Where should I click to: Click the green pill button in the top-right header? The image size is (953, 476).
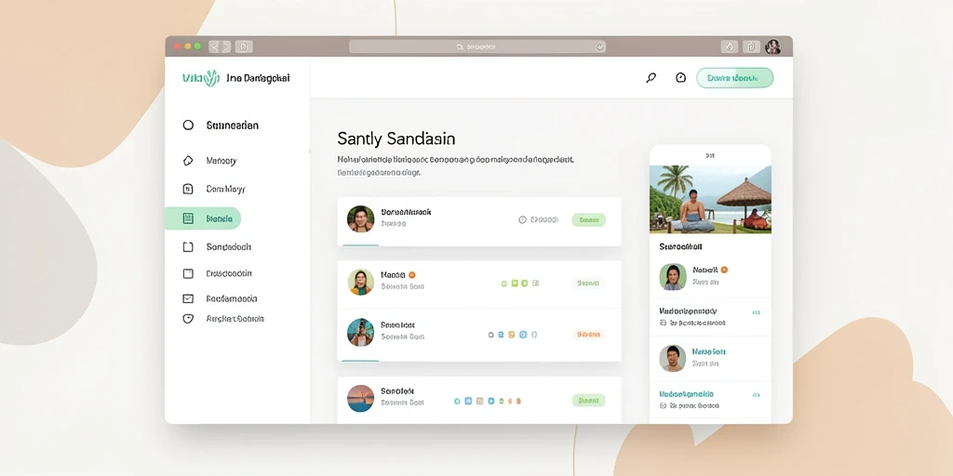coord(735,78)
